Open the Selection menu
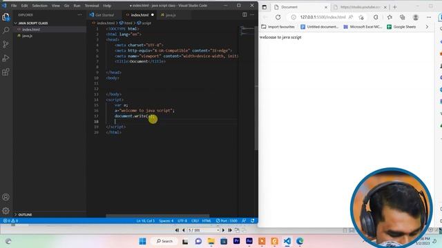The image size is (442, 248). [40, 6]
